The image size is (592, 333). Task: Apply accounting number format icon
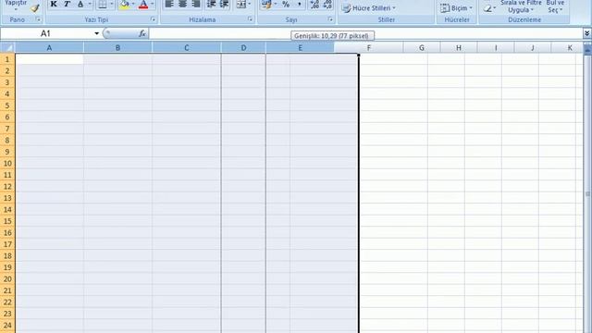pos(266,4)
